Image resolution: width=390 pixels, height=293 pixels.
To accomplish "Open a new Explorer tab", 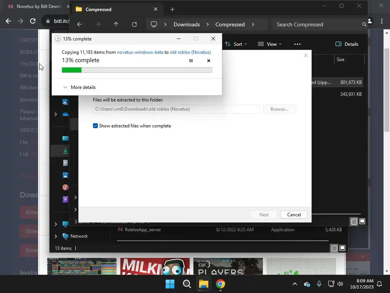I will pos(172,10).
